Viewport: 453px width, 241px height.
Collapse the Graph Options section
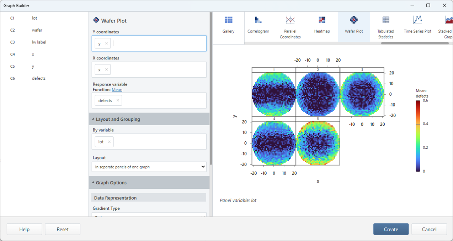point(93,183)
